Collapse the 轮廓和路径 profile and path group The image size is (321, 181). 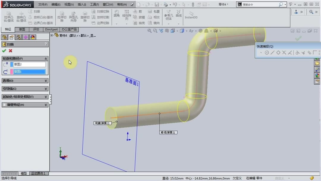(46, 58)
